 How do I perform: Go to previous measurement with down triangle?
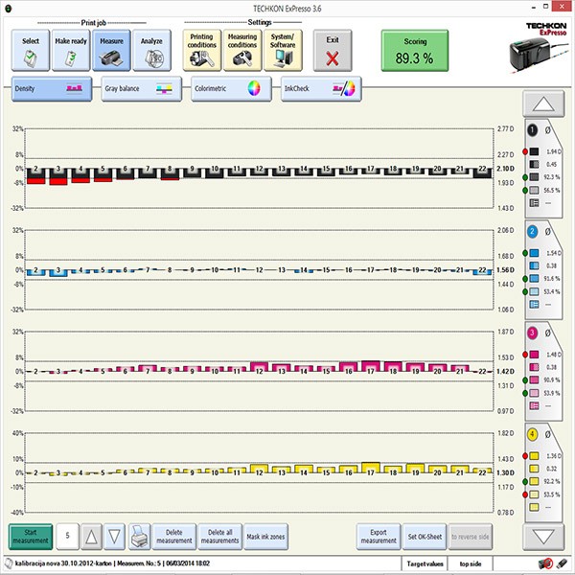click(x=114, y=537)
